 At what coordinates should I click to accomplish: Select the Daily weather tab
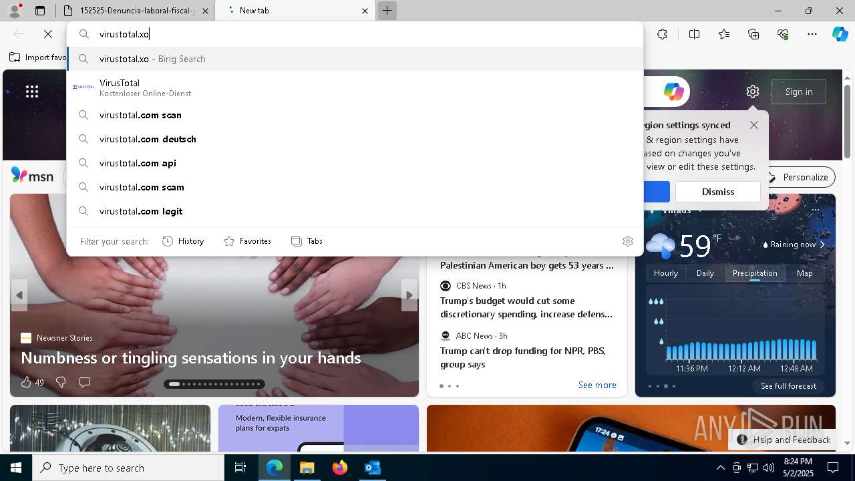pyautogui.click(x=705, y=273)
